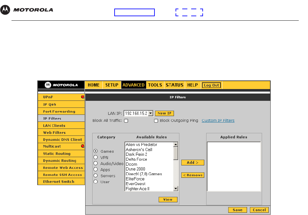Click the Log Out button

211,85
